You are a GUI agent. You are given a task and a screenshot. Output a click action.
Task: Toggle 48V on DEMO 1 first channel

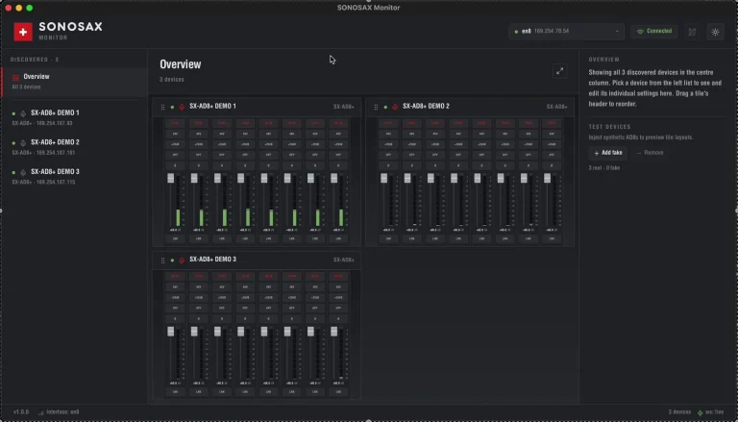175,134
